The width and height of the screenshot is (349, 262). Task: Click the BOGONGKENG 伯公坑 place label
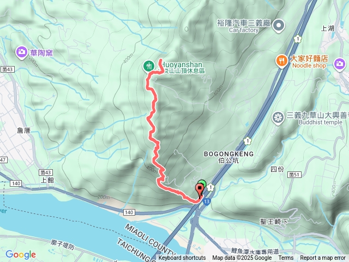click(228, 157)
